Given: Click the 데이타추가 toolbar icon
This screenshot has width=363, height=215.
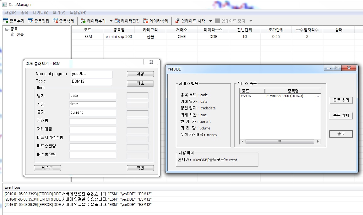Looking at the screenshot, I should (83, 21).
